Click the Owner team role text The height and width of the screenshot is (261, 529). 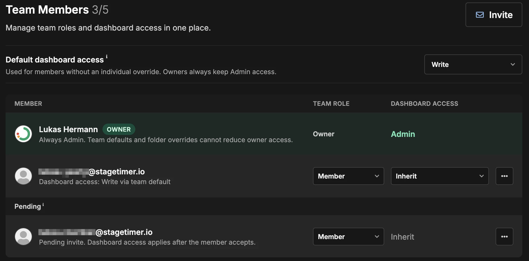pyautogui.click(x=324, y=134)
